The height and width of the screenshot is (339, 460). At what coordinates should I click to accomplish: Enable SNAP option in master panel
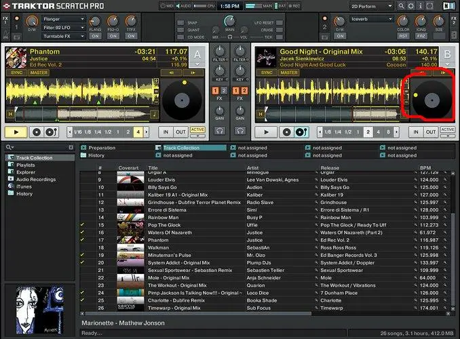(181, 22)
